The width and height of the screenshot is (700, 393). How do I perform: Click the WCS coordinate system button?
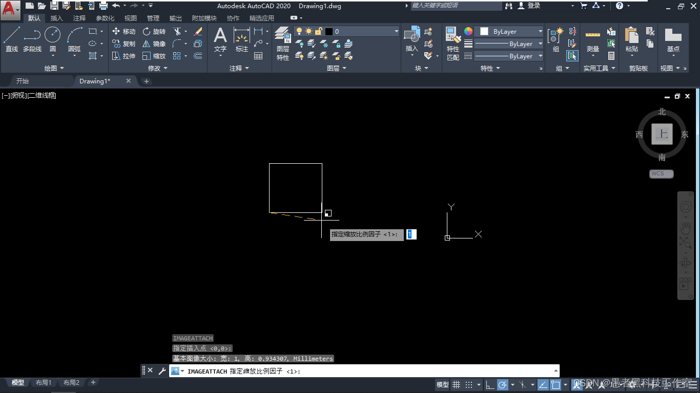(661, 173)
